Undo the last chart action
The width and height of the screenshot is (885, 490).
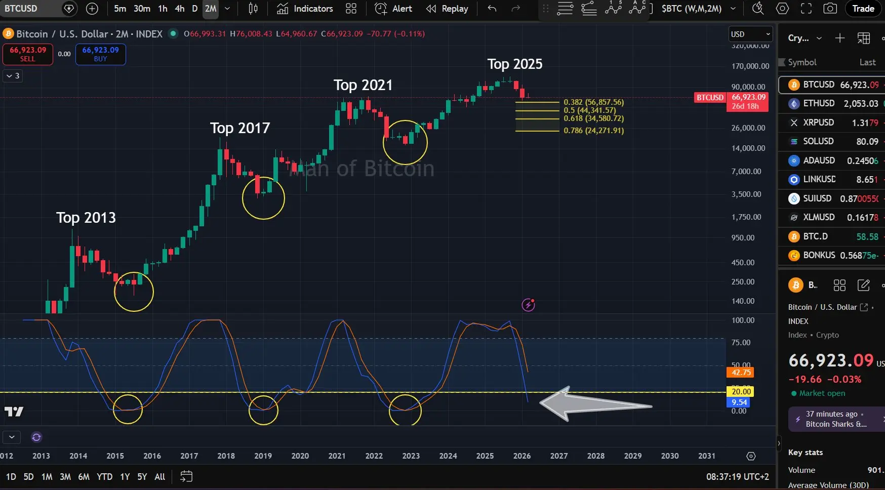pyautogui.click(x=492, y=9)
